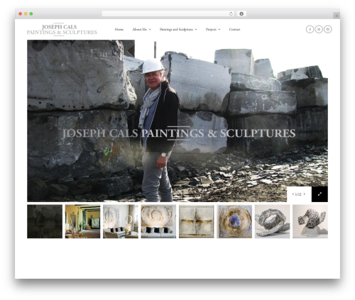
Task: Expand the About Me dropdown menu
Action: click(141, 29)
